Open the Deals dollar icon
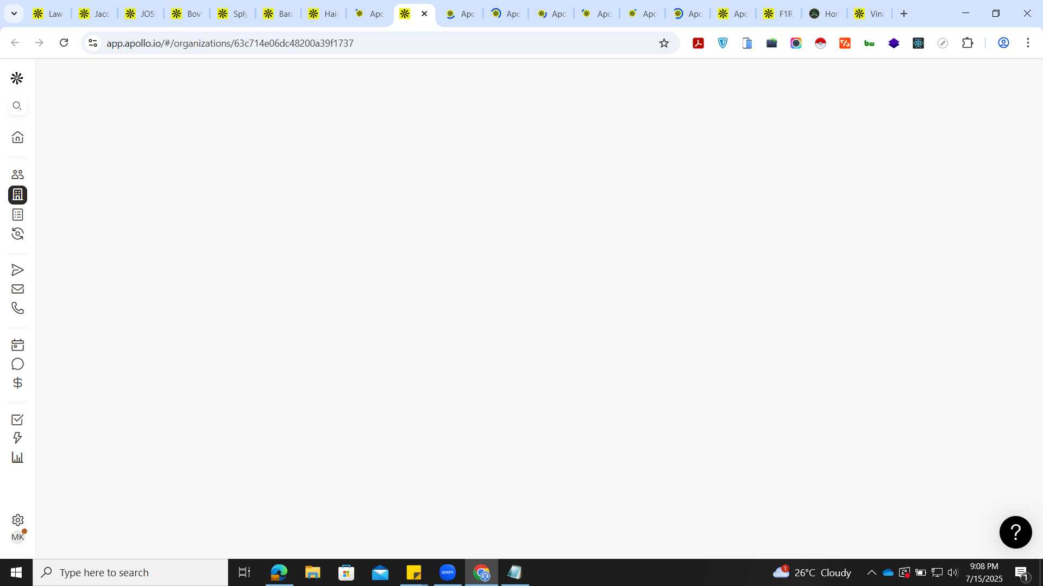 pos(17,383)
